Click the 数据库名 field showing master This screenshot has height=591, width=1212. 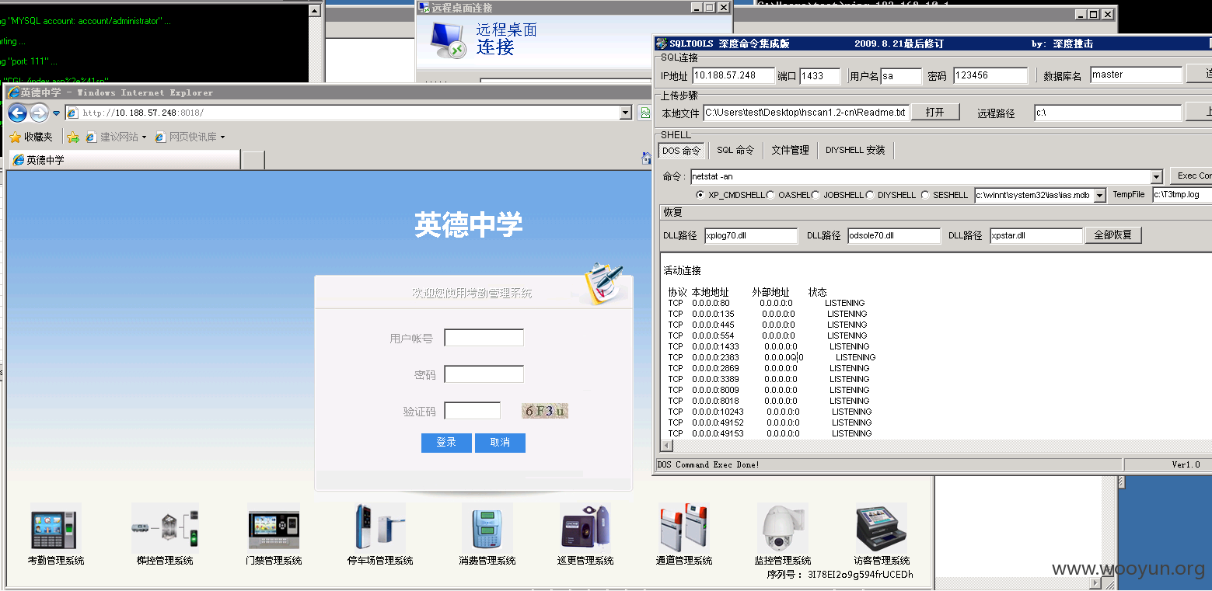[x=1136, y=75]
